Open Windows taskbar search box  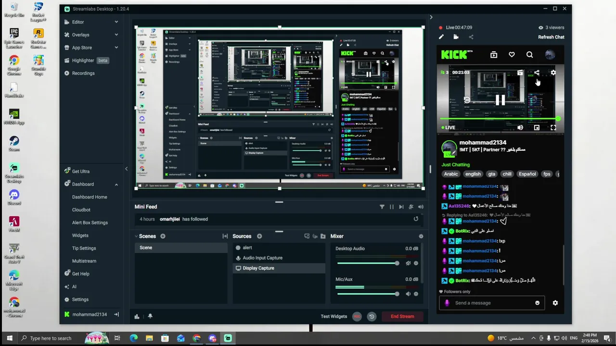[x=51, y=338]
